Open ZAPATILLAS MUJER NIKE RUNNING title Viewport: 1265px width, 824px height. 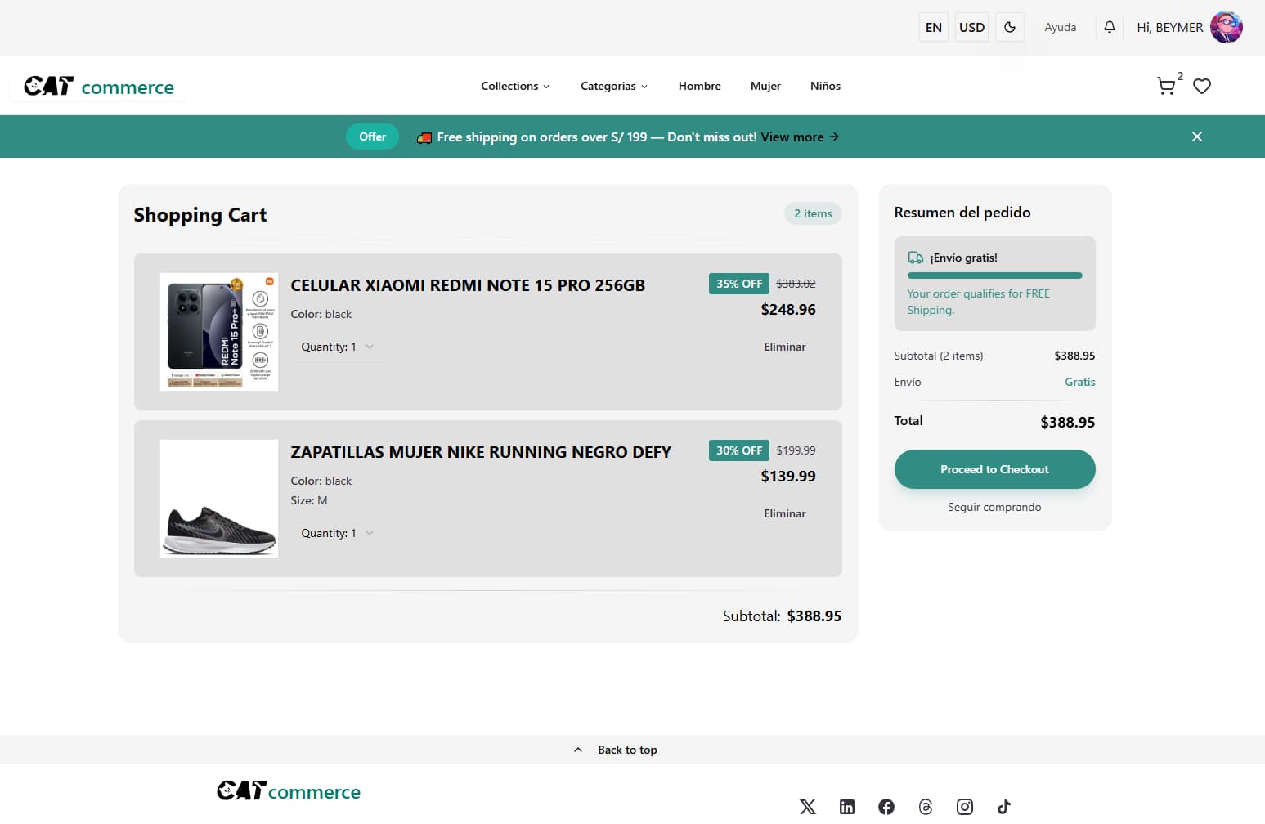(481, 452)
